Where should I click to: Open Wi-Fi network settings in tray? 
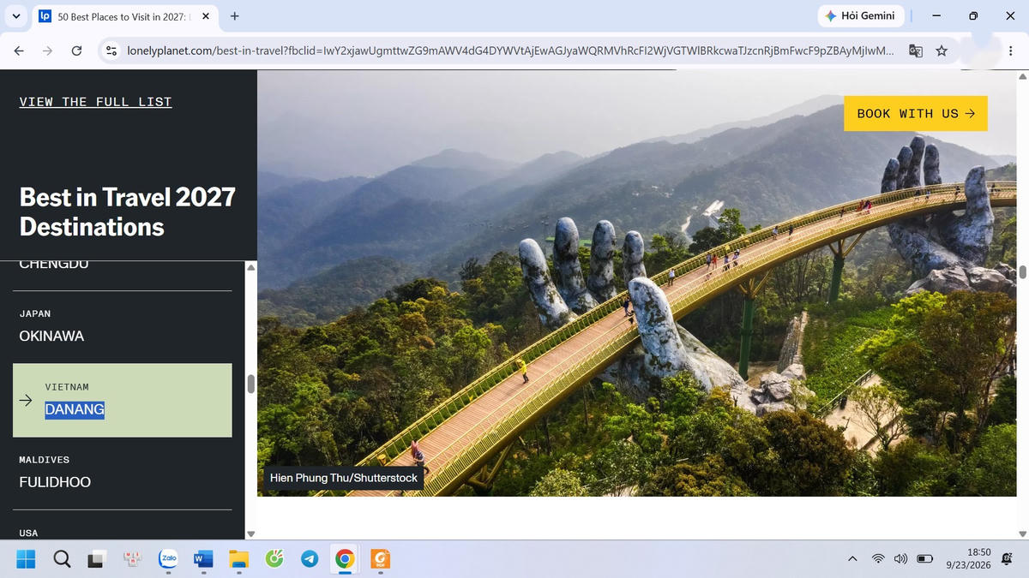[878, 559]
